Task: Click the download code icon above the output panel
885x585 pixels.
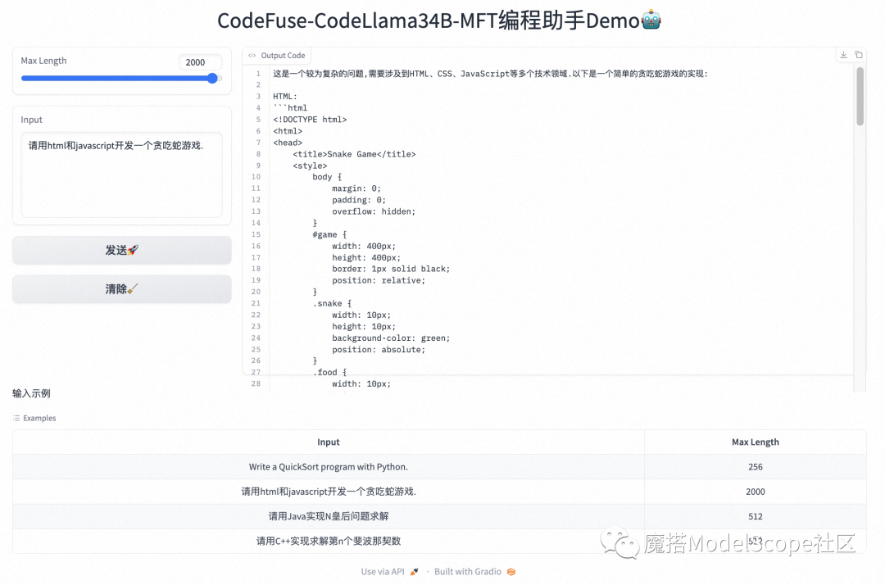Action: click(x=843, y=54)
